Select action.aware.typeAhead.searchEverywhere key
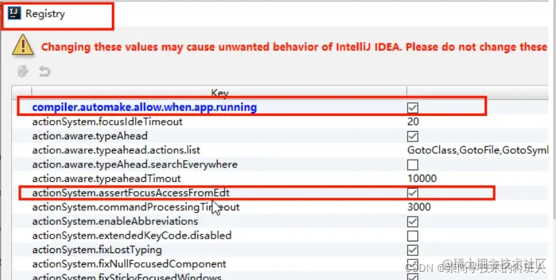The image size is (556, 280). (x=135, y=165)
